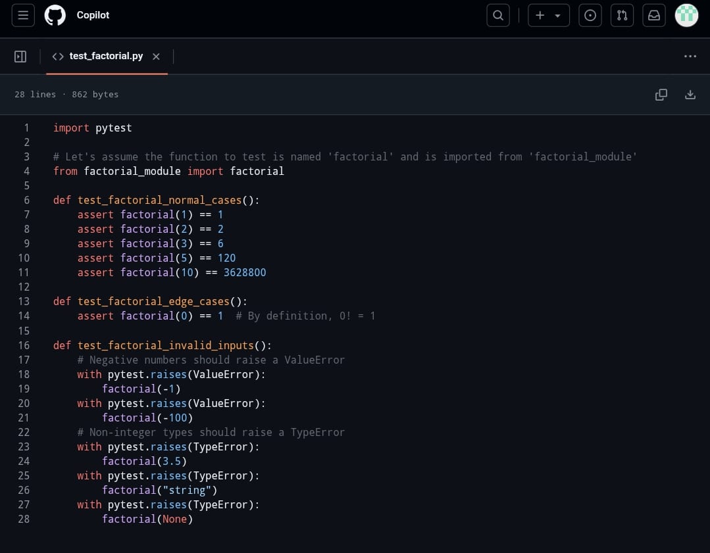Click 'assert factorial(5) == 120' line
This screenshot has height=553, width=710.
click(x=157, y=258)
